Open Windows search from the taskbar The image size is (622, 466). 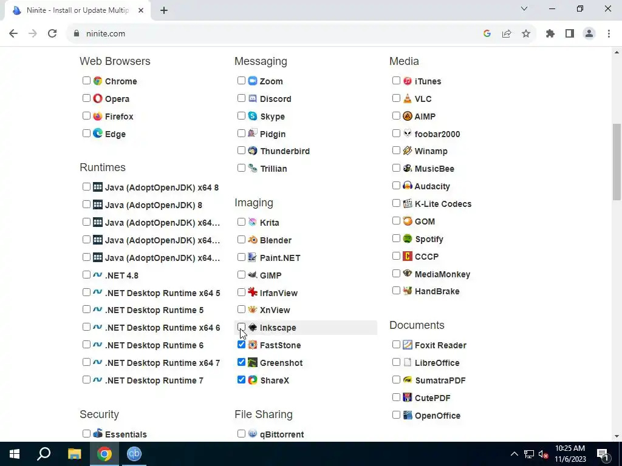coord(44,454)
